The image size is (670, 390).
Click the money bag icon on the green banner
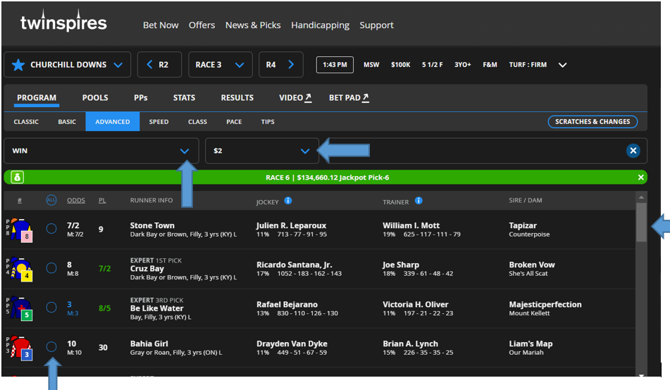(18, 177)
